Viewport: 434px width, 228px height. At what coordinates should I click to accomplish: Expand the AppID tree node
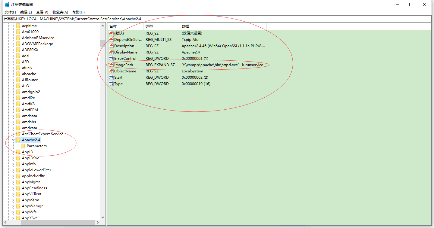point(13,152)
